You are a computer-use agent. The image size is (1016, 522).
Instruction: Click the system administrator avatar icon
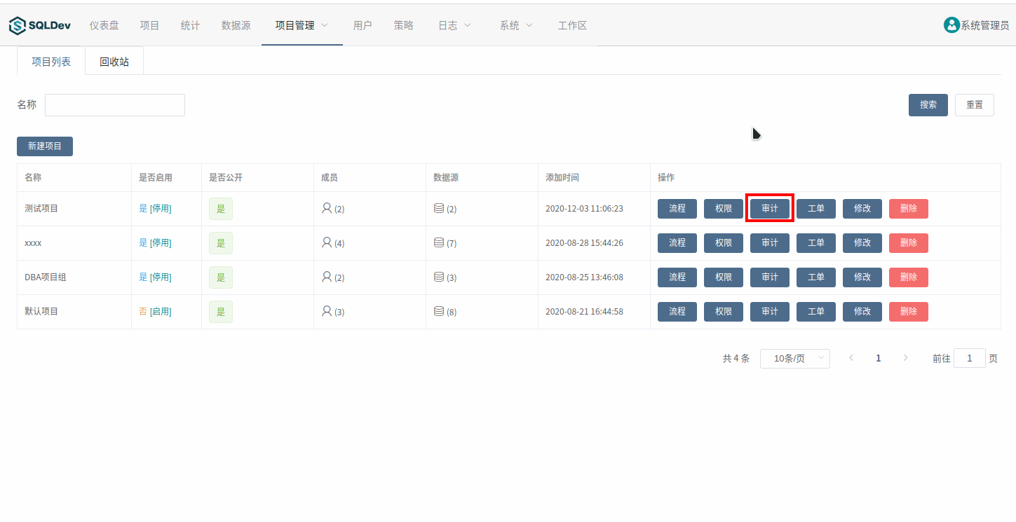pos(951,25)
